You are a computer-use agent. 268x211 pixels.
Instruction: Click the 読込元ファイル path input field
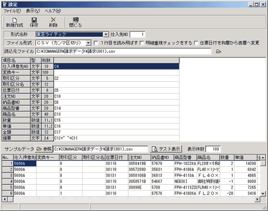point(123,51)
